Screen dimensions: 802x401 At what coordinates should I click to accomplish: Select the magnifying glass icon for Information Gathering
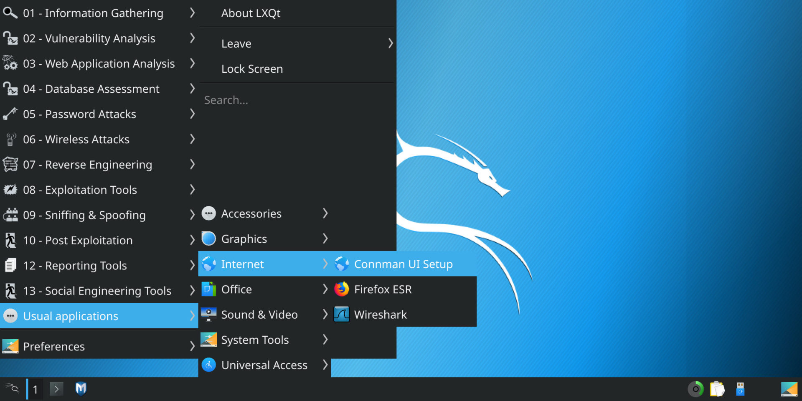point(10,13)
